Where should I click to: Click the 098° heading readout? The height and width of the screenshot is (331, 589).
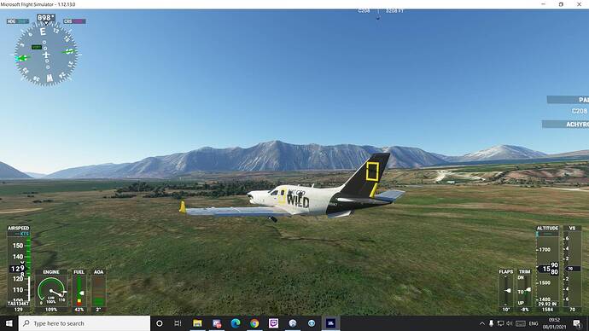(46, 18)
